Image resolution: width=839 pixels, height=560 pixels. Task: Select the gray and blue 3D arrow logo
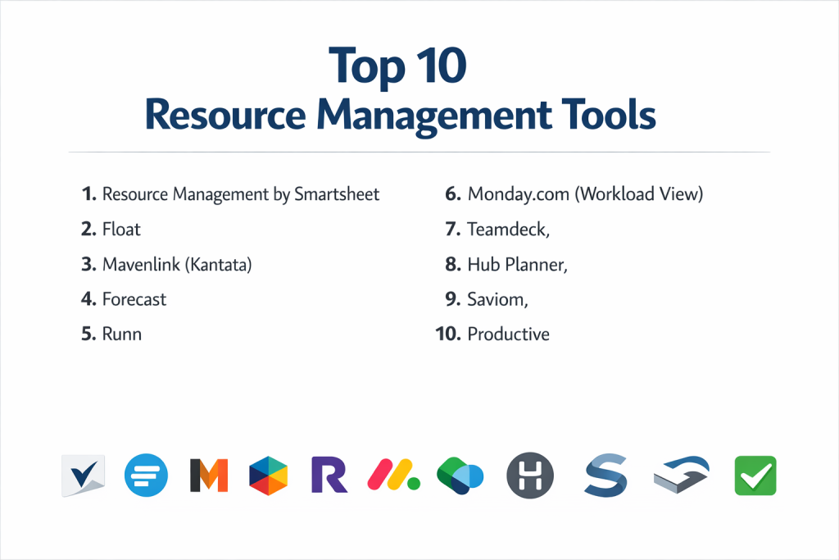coord(681,476)
